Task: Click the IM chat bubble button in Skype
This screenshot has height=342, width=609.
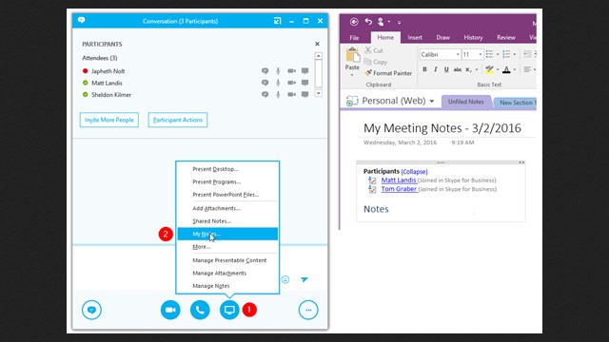Action: click(x=91, y=310)
